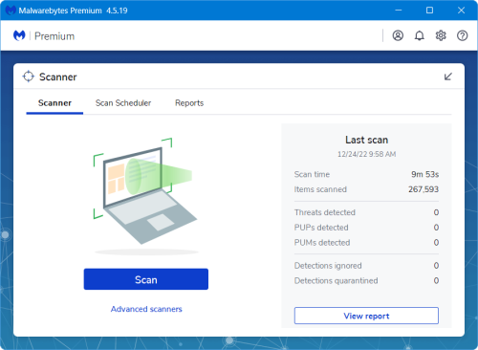Collapse the Scanner card with arrow icon
Screen dimensions: 478x350
click(448, 77)
